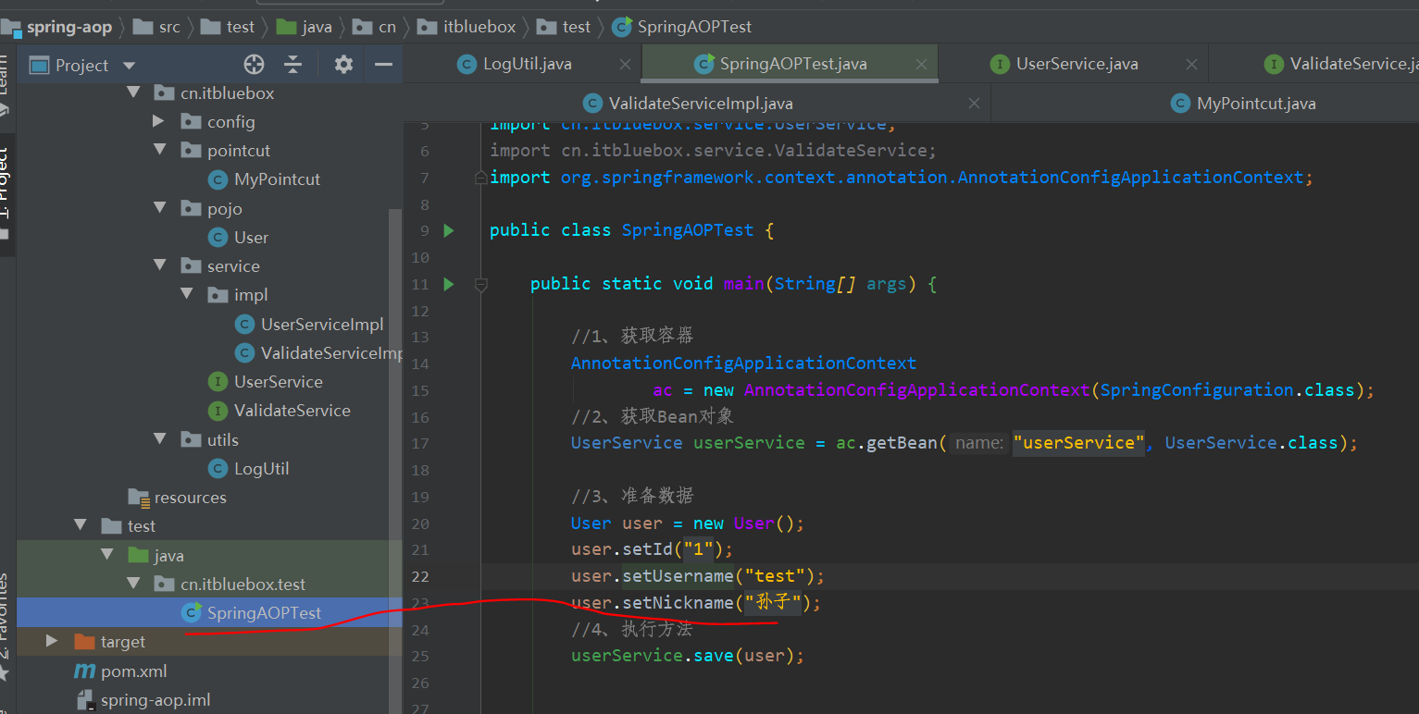Click the "userService" string literal
The height and width of the screenshot is (714, 1419).
pyautogui.click(x=1079, y=443)
